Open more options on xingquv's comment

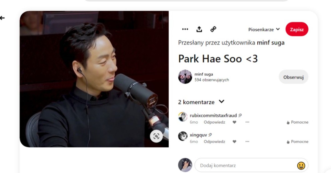(247, 142)
